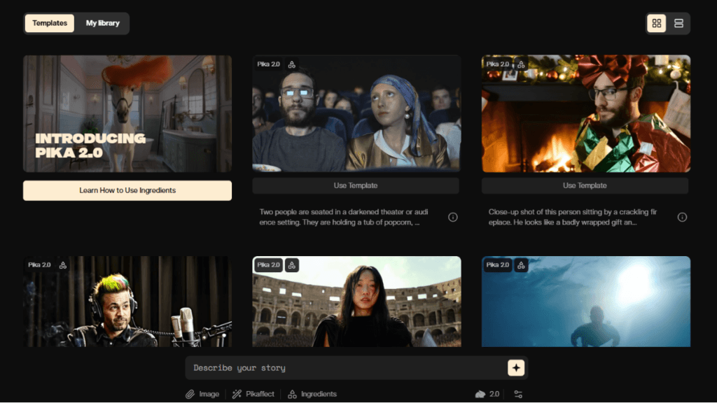Switch to grid view layout

[x=657, y=23]
